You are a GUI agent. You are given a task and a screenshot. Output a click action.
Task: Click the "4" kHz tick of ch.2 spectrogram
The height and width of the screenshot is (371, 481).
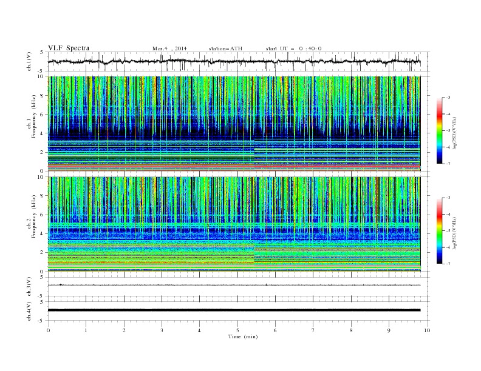(43, 233)
